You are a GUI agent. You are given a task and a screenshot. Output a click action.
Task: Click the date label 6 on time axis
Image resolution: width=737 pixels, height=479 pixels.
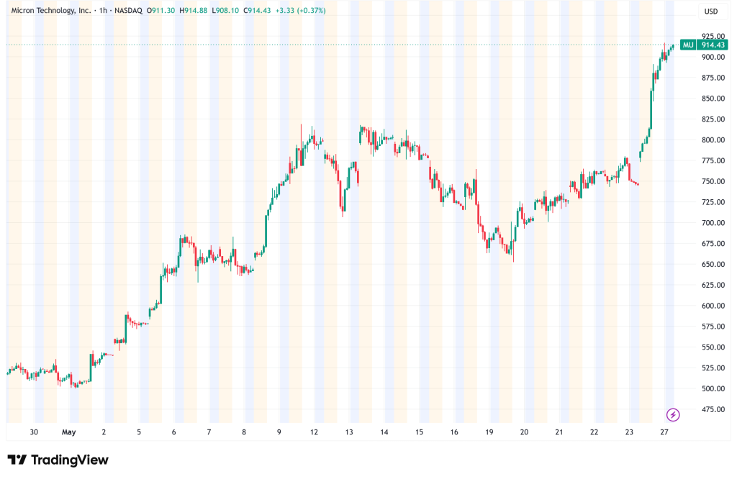174,432
